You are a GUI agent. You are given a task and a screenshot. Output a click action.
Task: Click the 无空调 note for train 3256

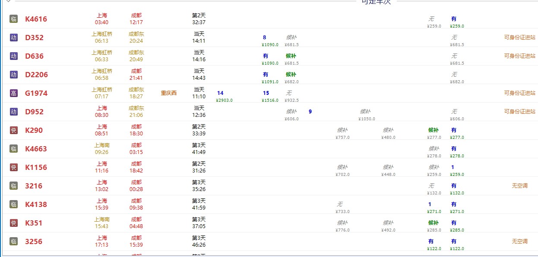tap(520, 241)
